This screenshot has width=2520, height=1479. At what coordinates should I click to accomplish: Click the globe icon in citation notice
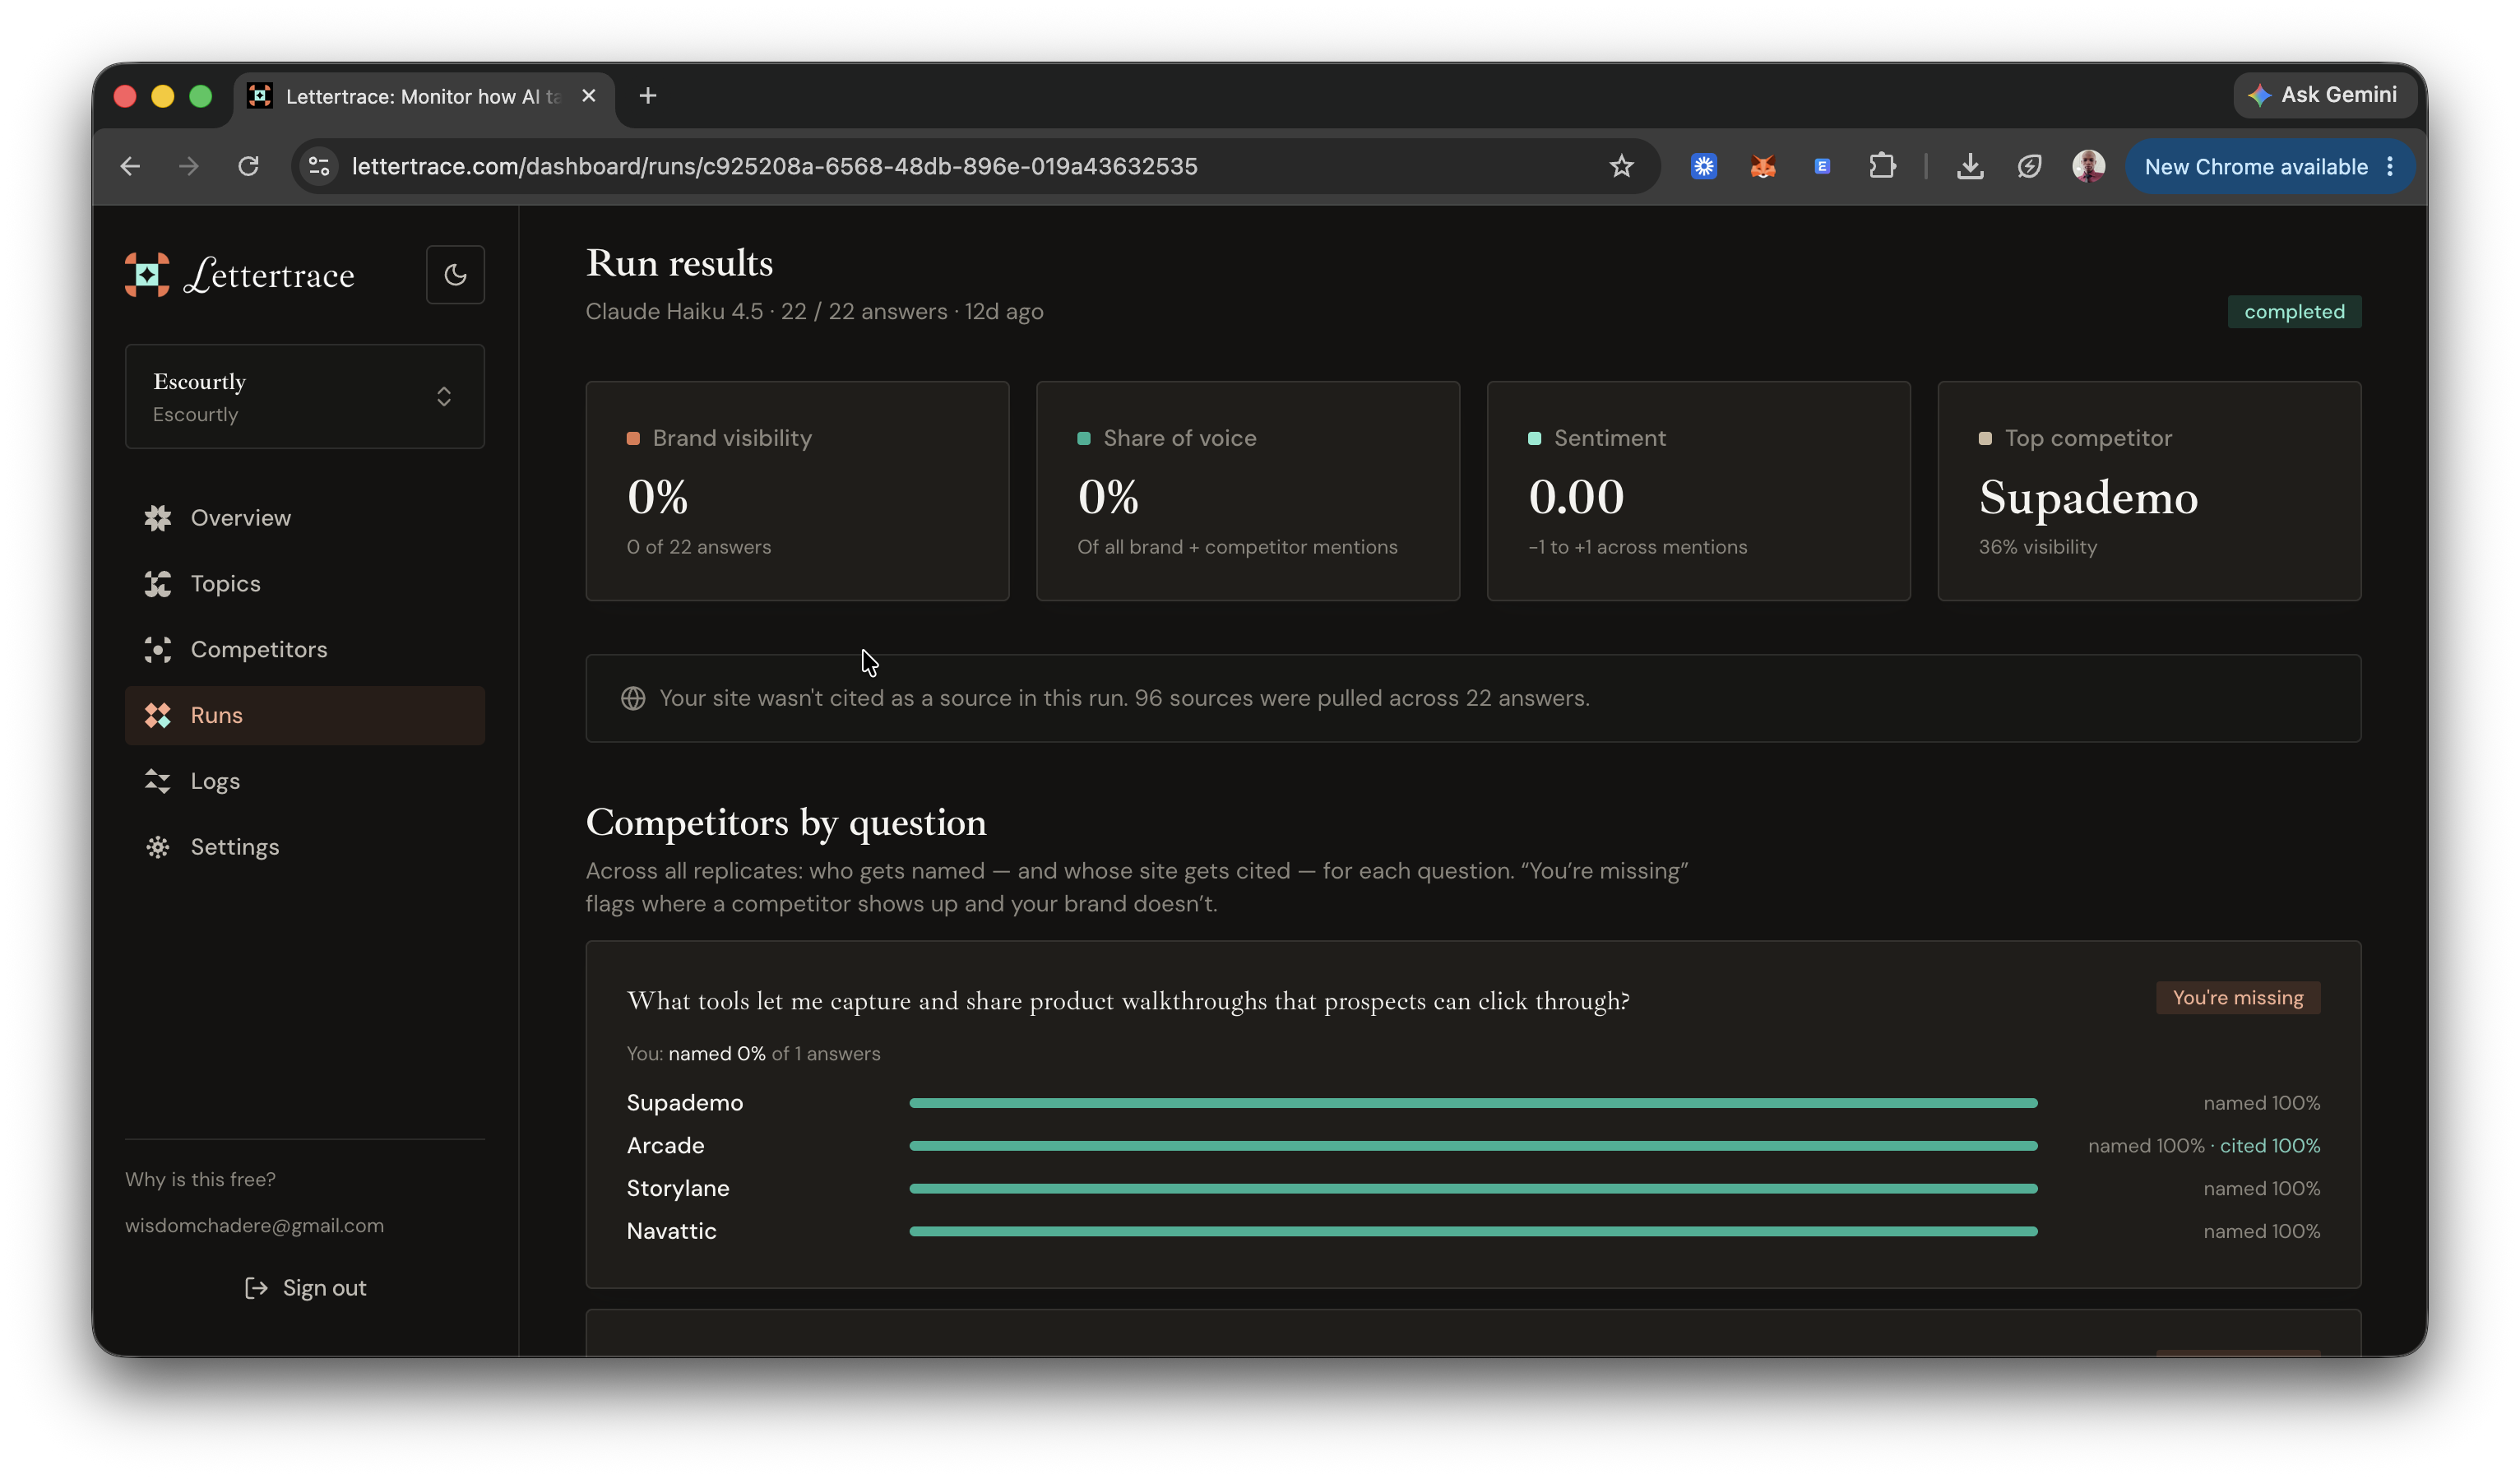pos(633,698)
